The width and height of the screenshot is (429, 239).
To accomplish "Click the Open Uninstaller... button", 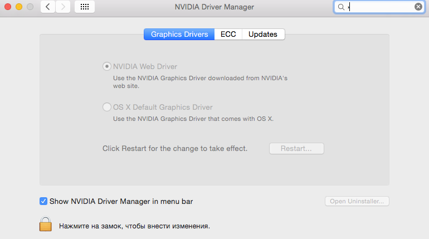I will (357, 201).
